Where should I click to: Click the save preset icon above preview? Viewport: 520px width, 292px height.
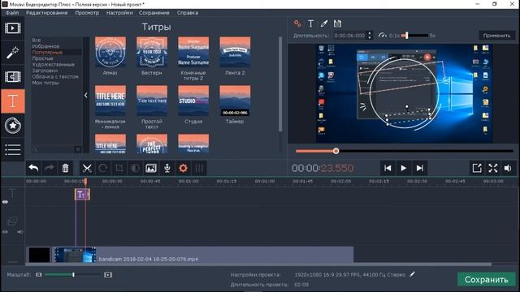pyautogui.click(x=337, y=24)
